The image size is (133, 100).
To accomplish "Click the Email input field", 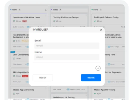I will click(67, 46).
